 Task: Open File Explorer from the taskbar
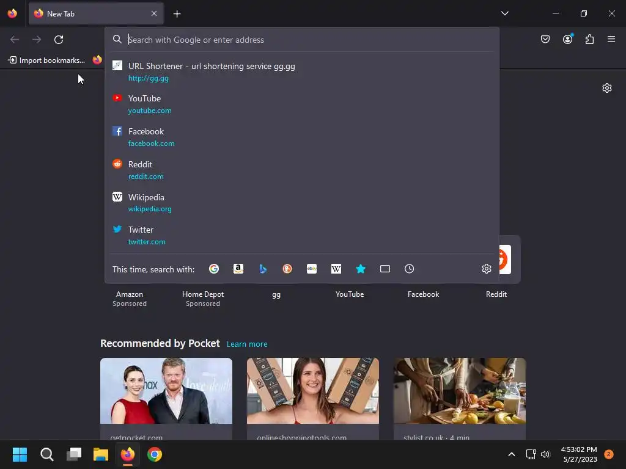(x=101, y=454)
